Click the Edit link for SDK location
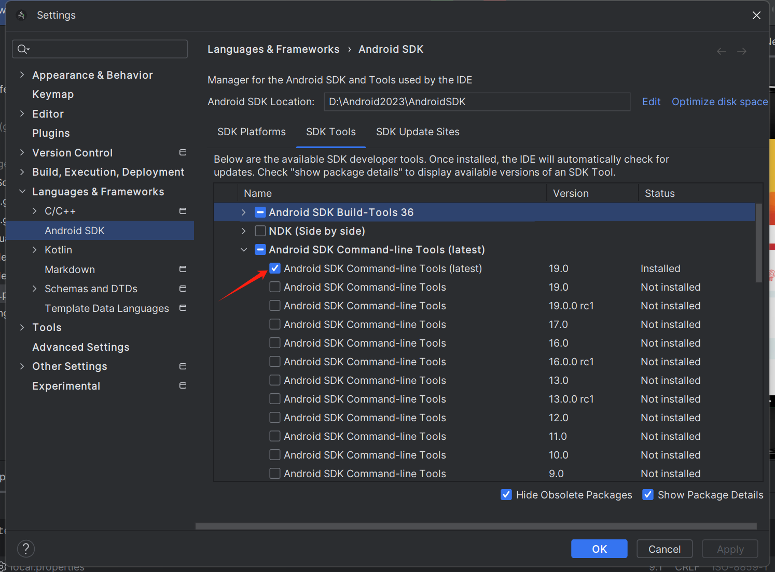775x572 pixels. 651,102
